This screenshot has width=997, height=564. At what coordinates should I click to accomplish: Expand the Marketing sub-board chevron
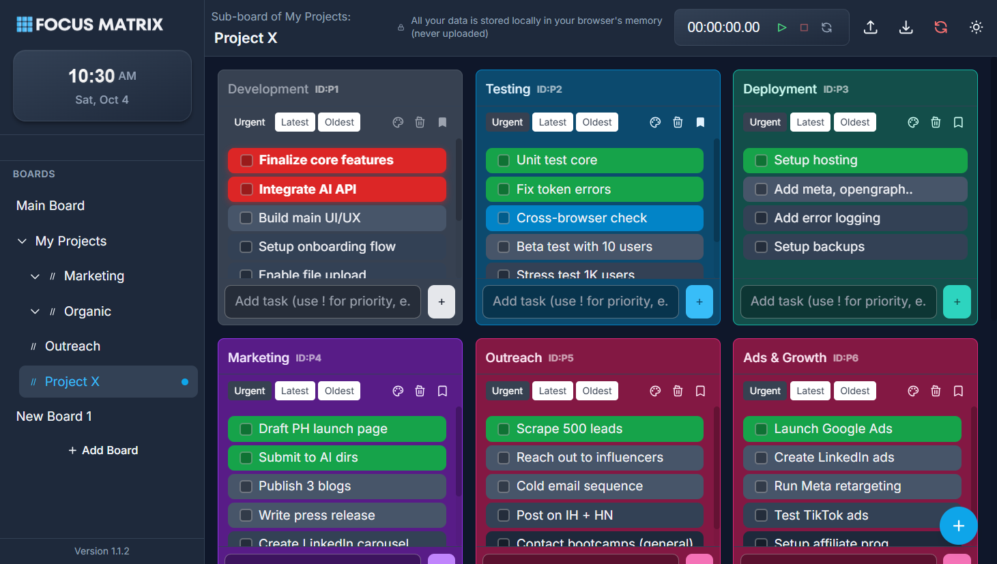35,276
